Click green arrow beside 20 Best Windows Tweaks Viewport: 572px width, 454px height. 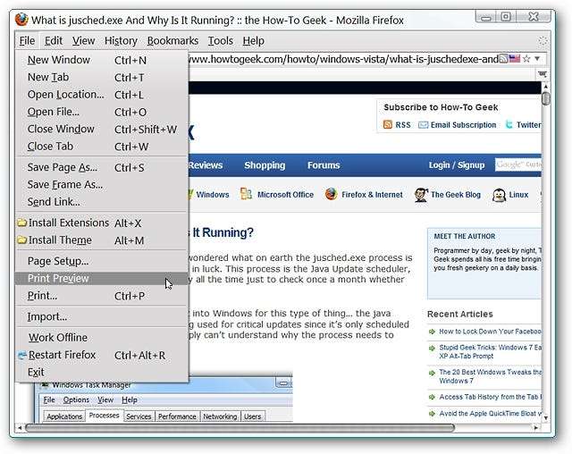point(432,373)
